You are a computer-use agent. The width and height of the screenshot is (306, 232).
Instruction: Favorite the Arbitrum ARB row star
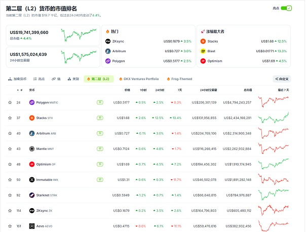tap(10, 133)
